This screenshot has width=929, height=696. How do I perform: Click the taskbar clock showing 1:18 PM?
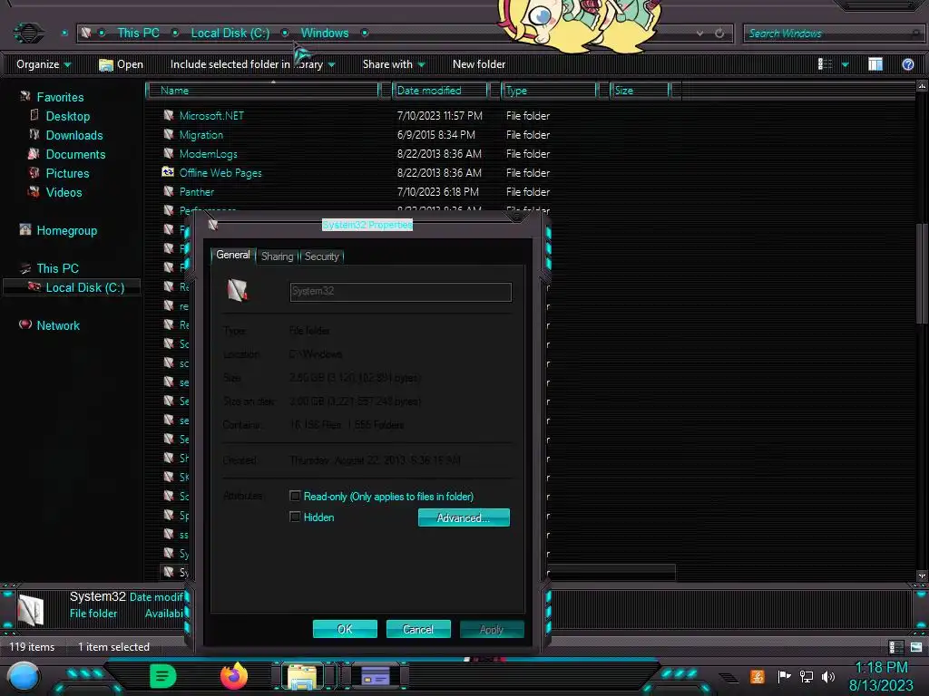click(x=881, y=668)
